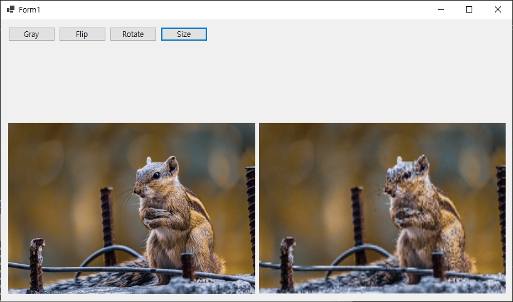This screenshot has height=302, width=513.
Task: Open the Form1 window icon menu
Action: [11, 9]
